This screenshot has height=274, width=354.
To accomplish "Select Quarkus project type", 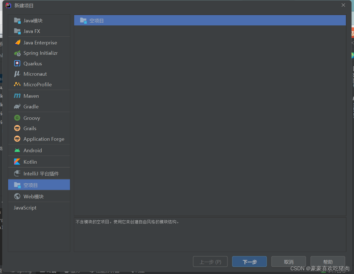I will click(39, 63).
